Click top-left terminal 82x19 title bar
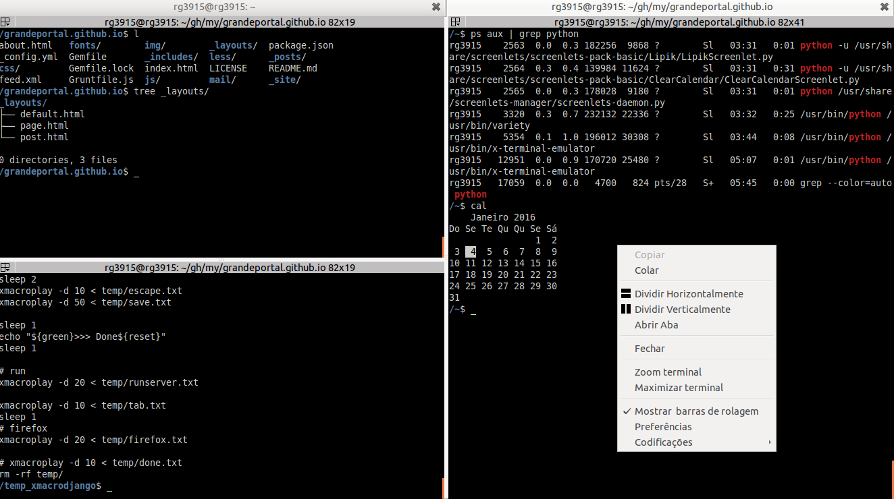The height and width of the screenshot is (499, 894). click(x=223, y=22)
